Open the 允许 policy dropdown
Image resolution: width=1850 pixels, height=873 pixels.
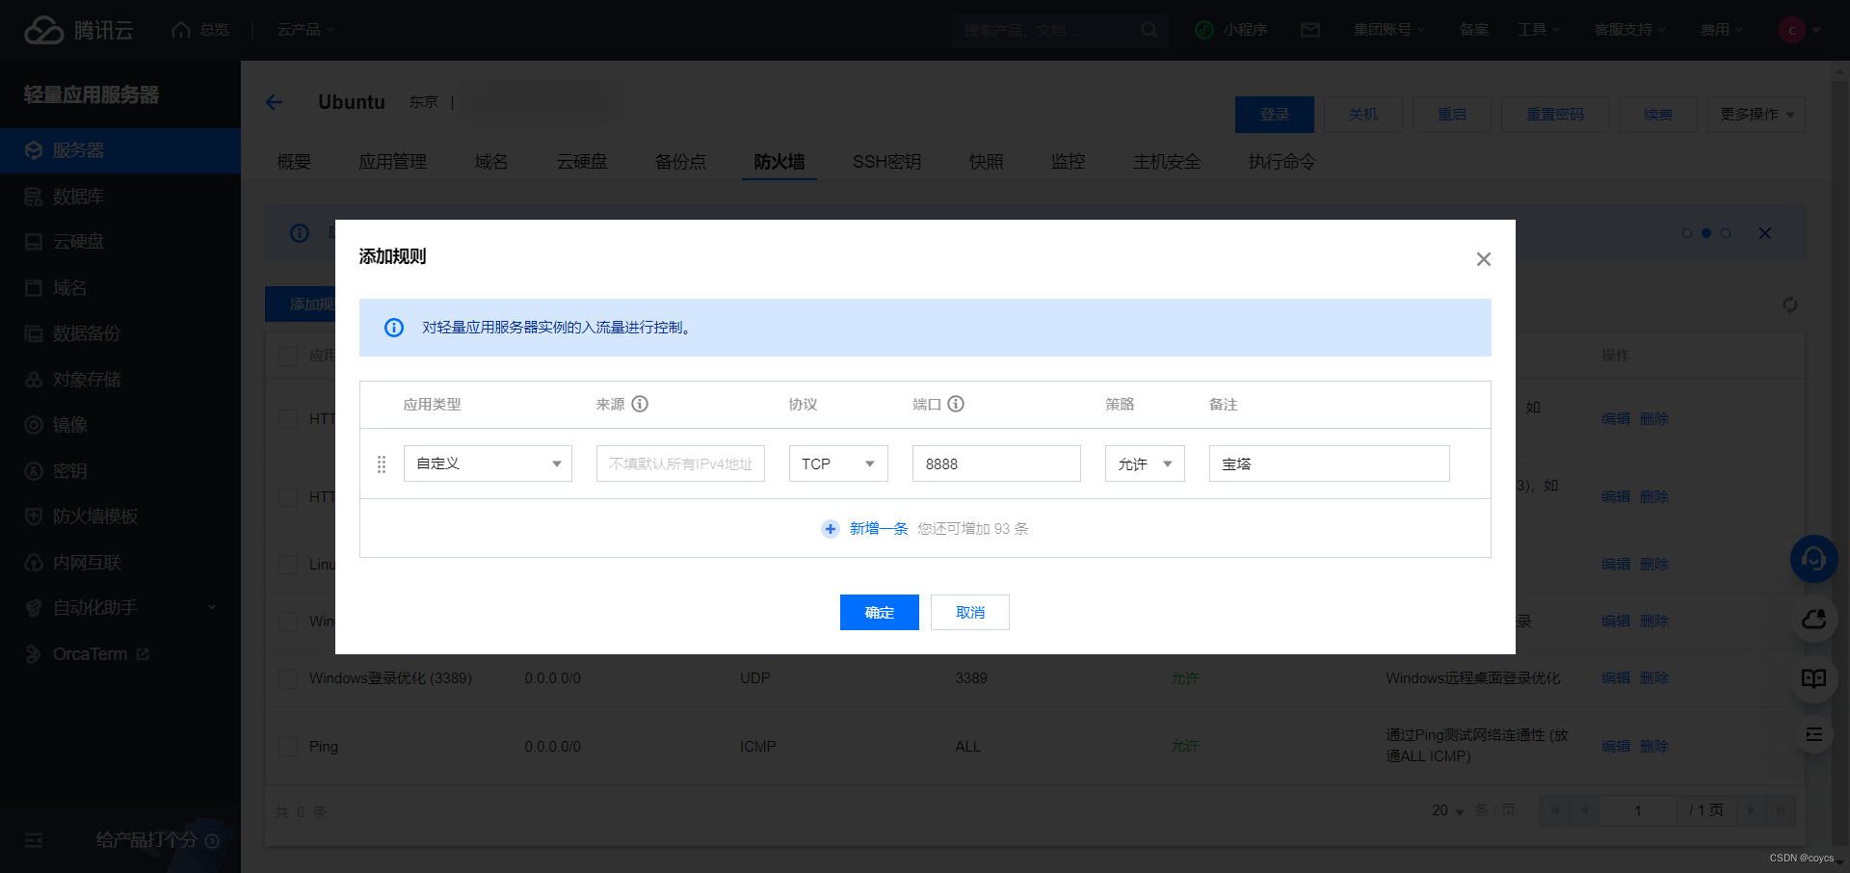[1145, 463]
